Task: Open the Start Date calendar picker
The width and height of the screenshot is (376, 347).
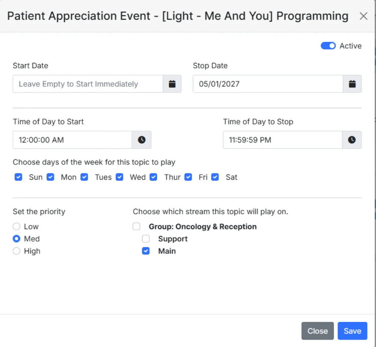Action: click(172, 84)
